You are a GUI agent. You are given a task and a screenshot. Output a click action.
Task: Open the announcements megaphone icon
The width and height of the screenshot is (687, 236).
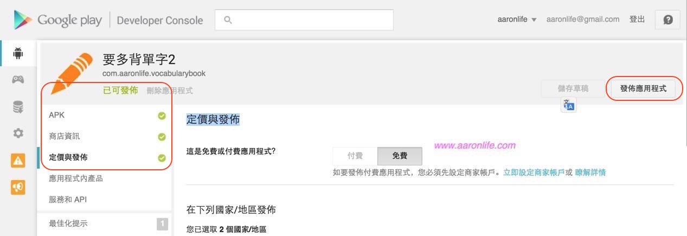pyautogui.click(x=18, y=187)
